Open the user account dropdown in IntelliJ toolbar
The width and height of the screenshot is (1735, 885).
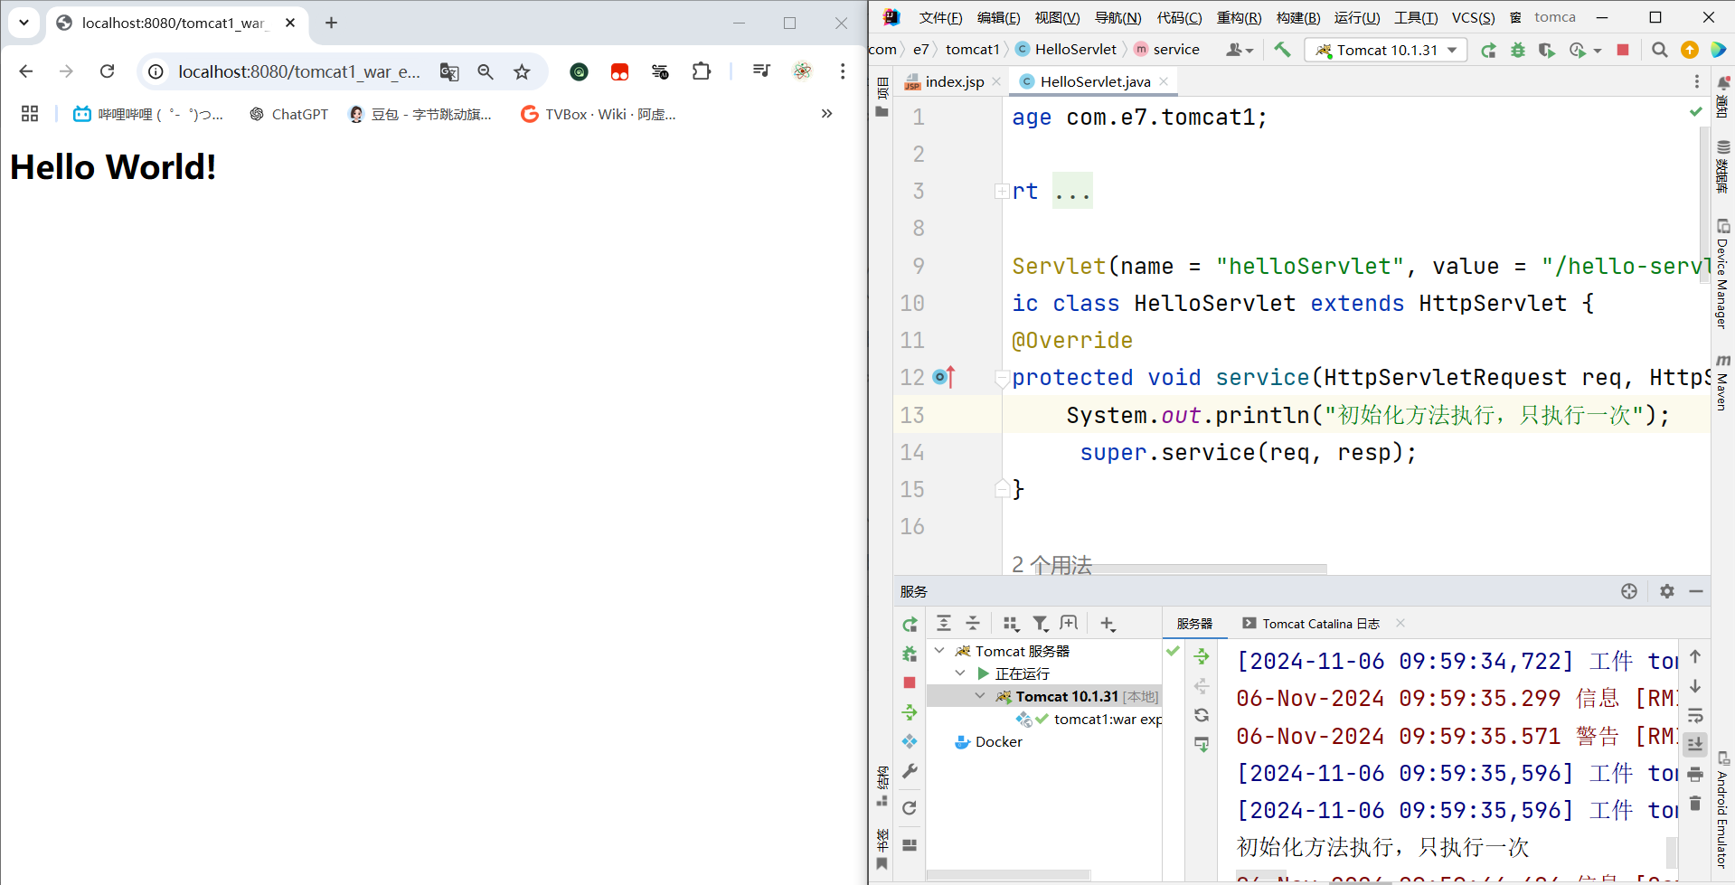[x=1239, y=50]
